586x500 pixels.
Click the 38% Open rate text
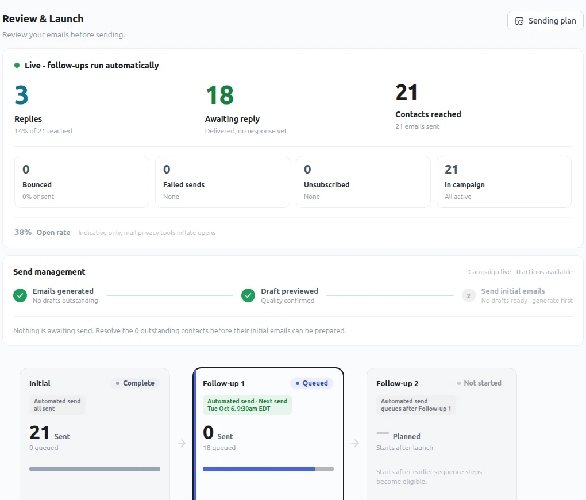tap(43, 232)
